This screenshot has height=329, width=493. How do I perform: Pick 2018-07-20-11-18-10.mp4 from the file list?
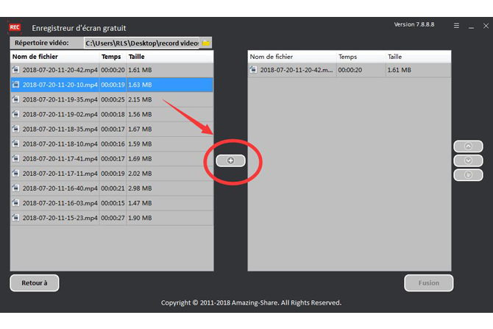59,144
